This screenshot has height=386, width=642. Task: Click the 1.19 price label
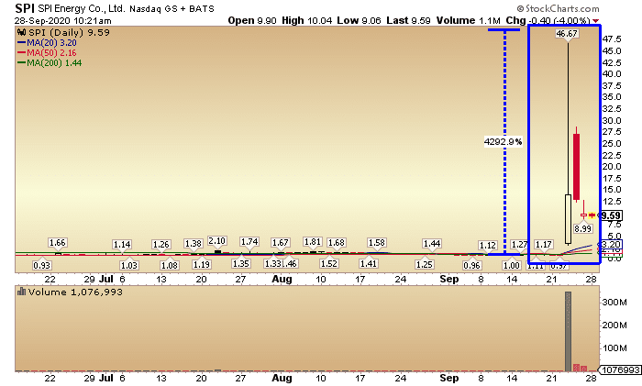pyautogui.click(x=202, y=264)
